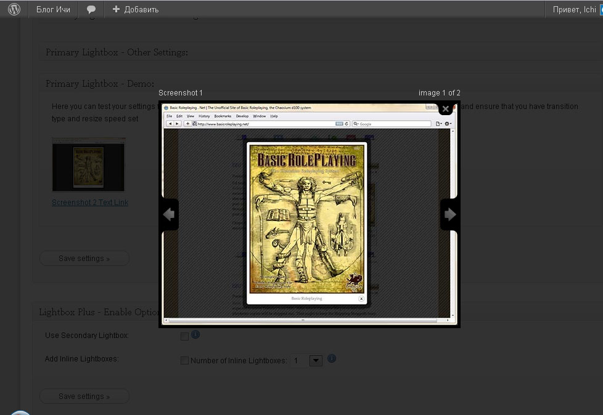603x415 pixels.
Task: Open the Привет, Ichi account menu
Action: coord(574,9)
